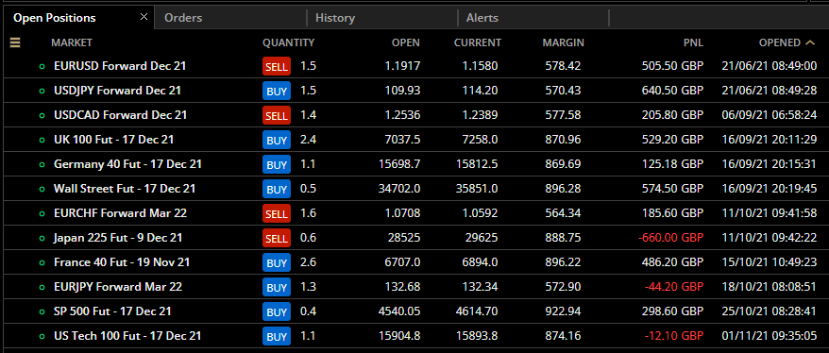Select the Germany 40 Fut - 17 Dec 21 market
Screen dimensions: 829x353
coord(128,164)
